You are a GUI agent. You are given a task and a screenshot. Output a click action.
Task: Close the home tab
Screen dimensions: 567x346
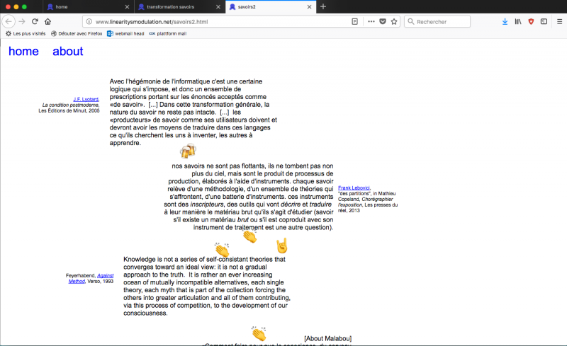[x=127, y=7]
